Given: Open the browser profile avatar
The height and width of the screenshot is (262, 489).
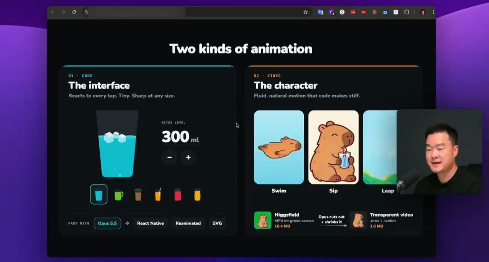Looking at the screenshot, I should coord(423,12).
